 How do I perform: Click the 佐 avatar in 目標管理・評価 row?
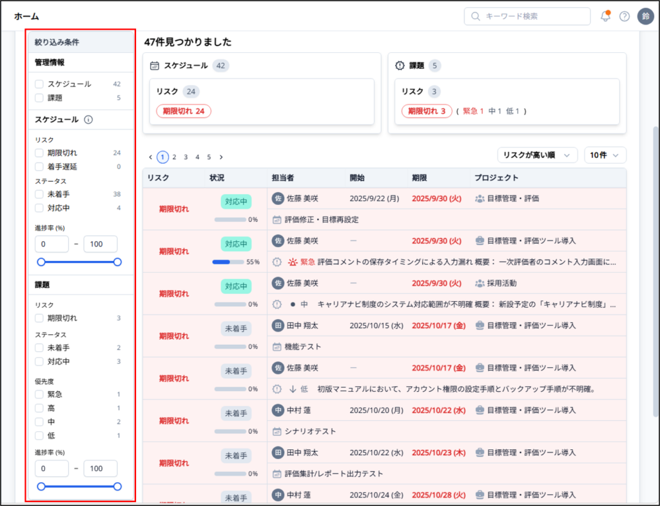coord(278,199)
